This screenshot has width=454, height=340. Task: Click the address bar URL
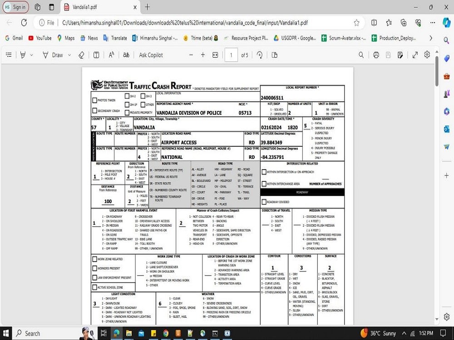pos(185,23)
